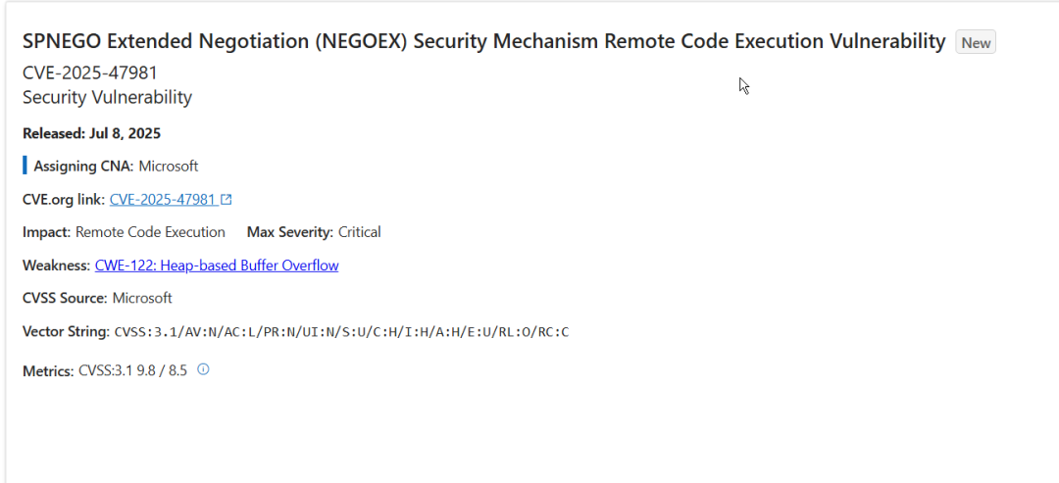The width and height of the screenshot is (1059, 483).
Task: Open the CWE-122 Heap-based Buffer Overflow link
Action: click(x=217, y=266)
